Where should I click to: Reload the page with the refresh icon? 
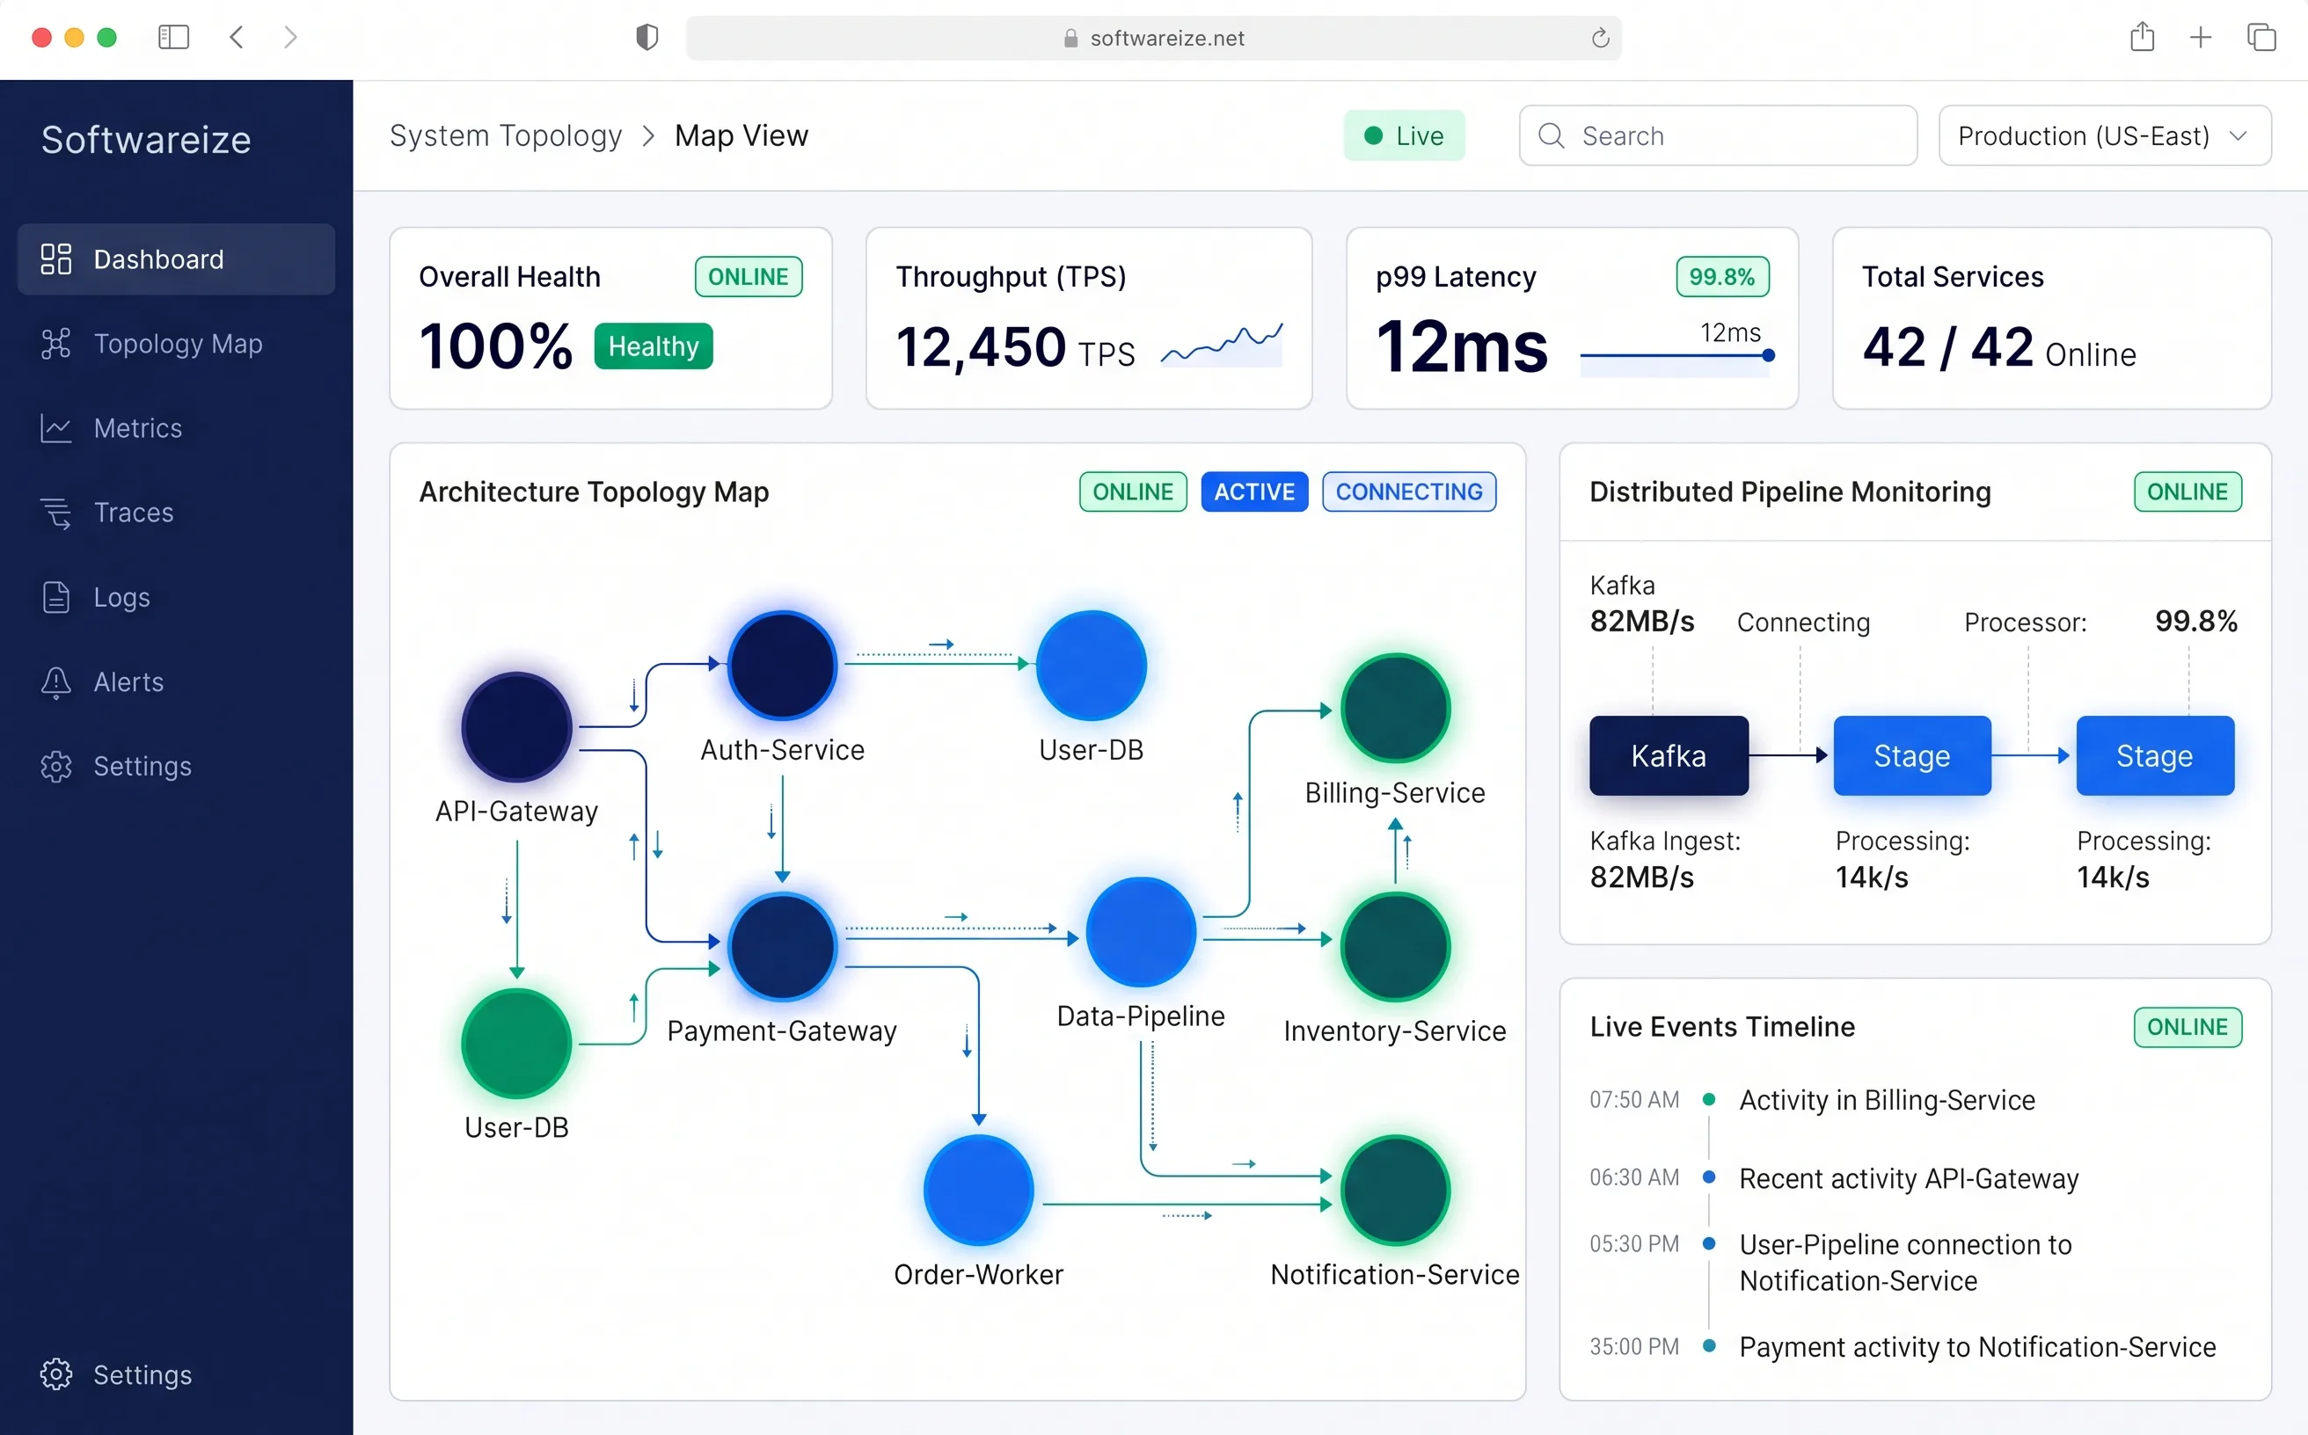[x=1600, y=38]
